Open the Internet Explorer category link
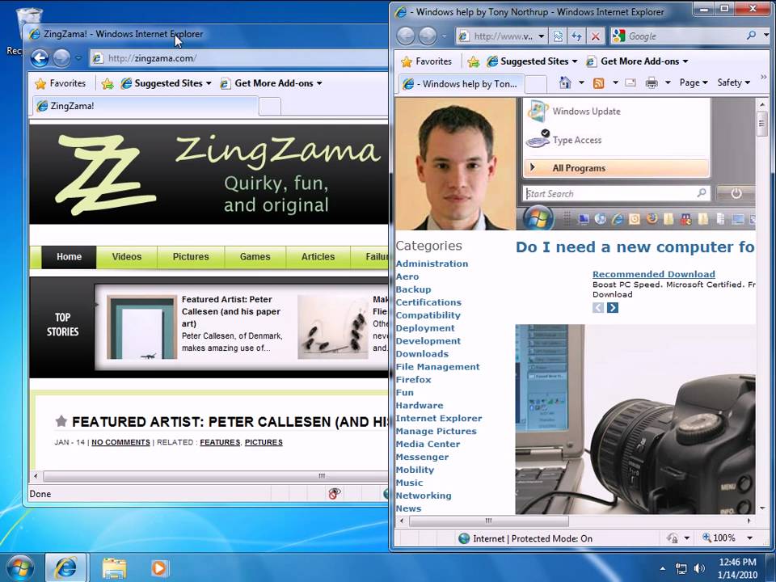 [x=438, y=418]
